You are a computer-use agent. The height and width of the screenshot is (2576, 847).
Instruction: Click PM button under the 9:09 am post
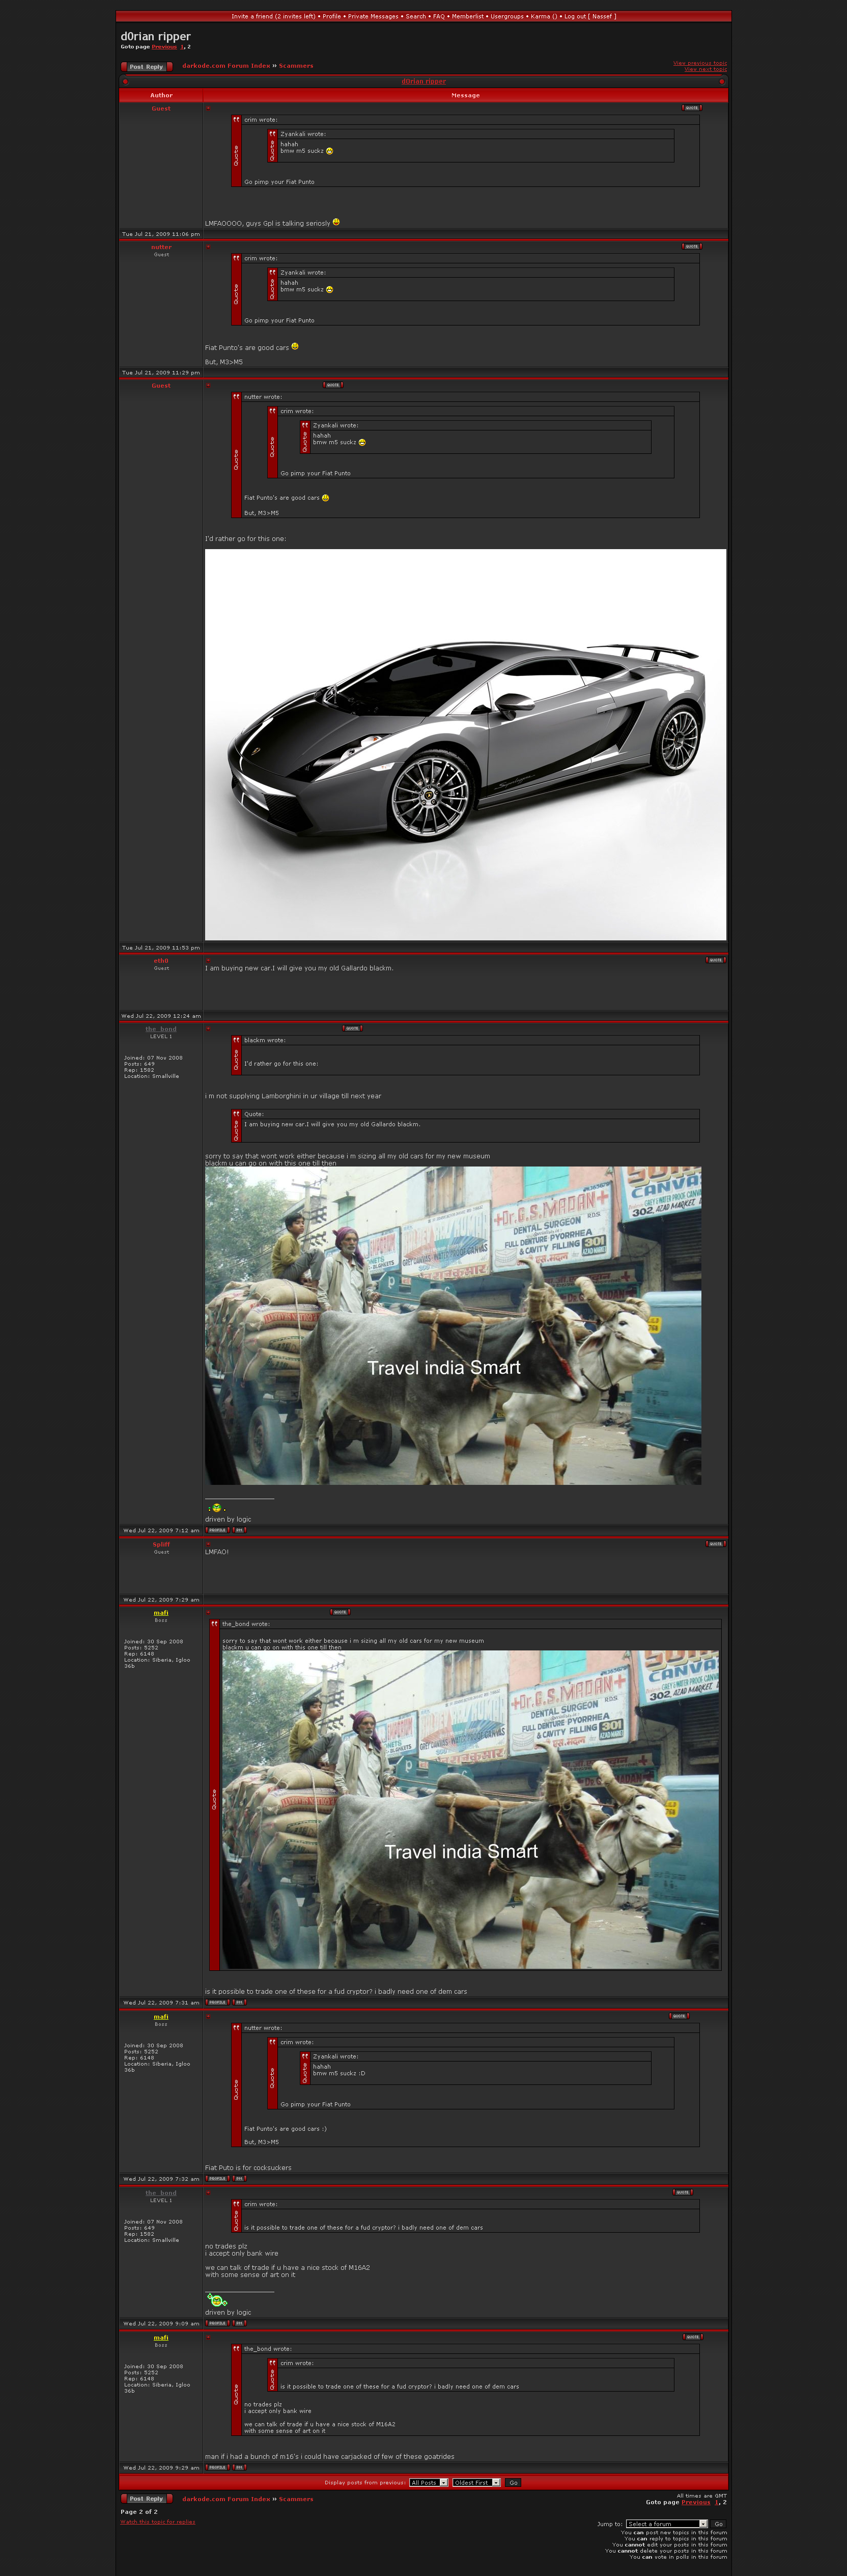(x=240, y=2323)
